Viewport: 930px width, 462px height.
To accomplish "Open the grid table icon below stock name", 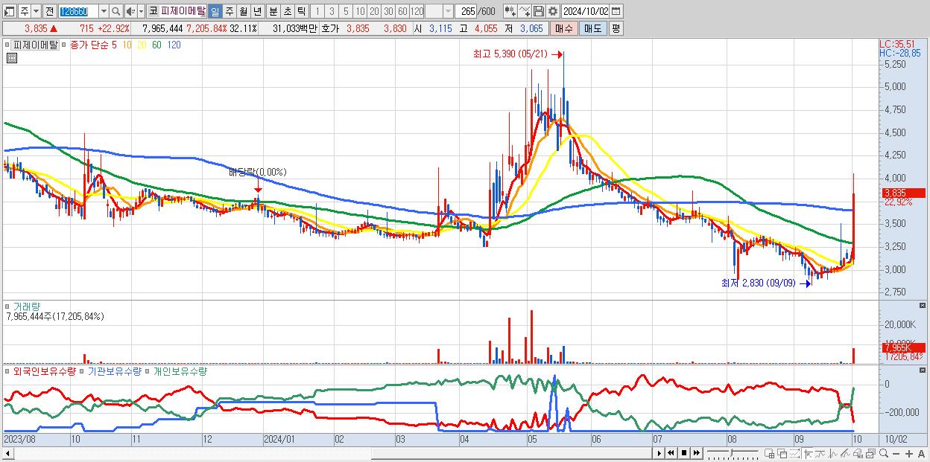I will coord(10,58).
